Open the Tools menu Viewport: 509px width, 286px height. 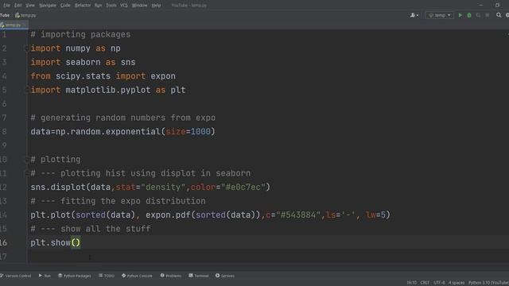pos(111,6)
